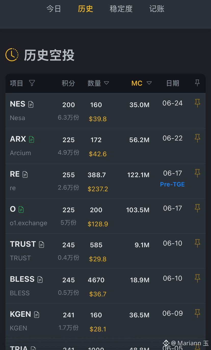Viewport: 211px width, 350px height.
Task: Open the NES project document icon
Action: click(31, 104)
